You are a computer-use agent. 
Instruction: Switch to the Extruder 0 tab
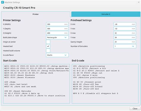click(106, 14)
